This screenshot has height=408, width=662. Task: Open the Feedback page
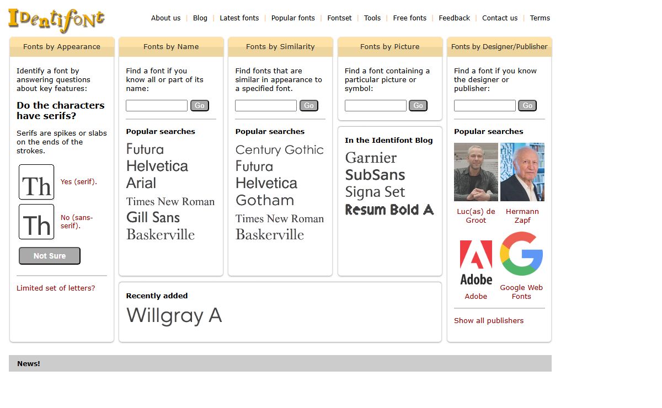(x=455, y=18)
